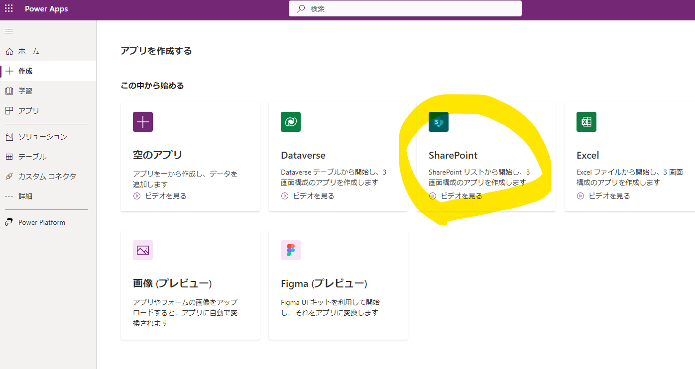This screenshot has height=369, width=695.
Task: Focus the 検索 search box
Action: pos(405,8)
